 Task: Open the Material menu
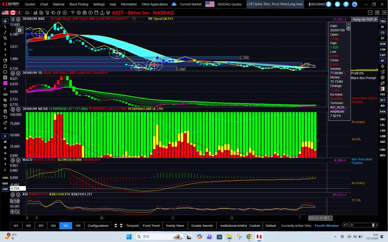(x=59, y=4)
